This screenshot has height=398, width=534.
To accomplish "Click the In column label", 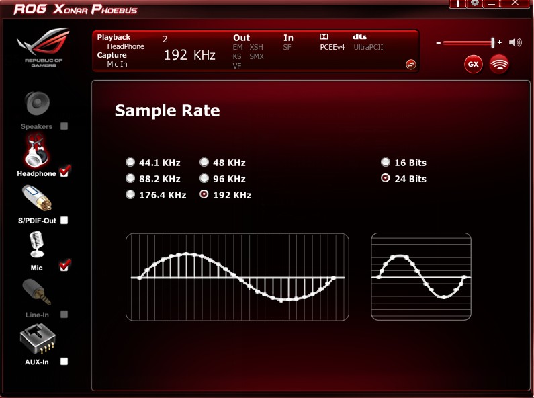I will tap(288, 38).
